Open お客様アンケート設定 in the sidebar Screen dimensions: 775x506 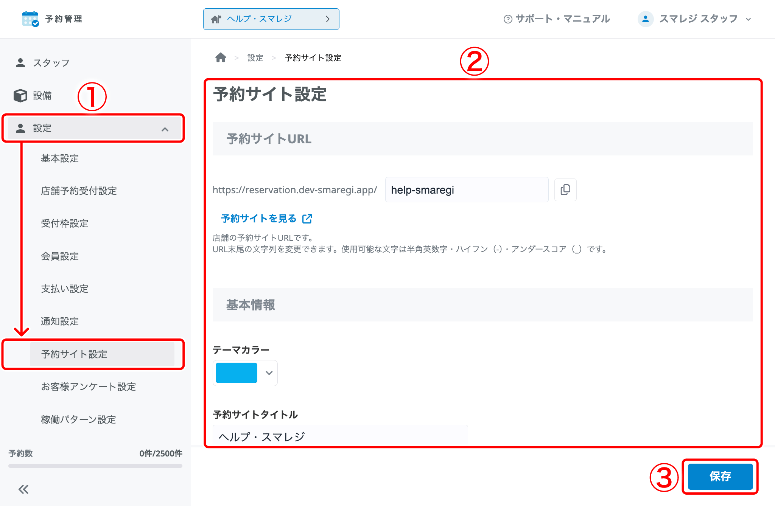pyautogui.click(x=88, y=386)
